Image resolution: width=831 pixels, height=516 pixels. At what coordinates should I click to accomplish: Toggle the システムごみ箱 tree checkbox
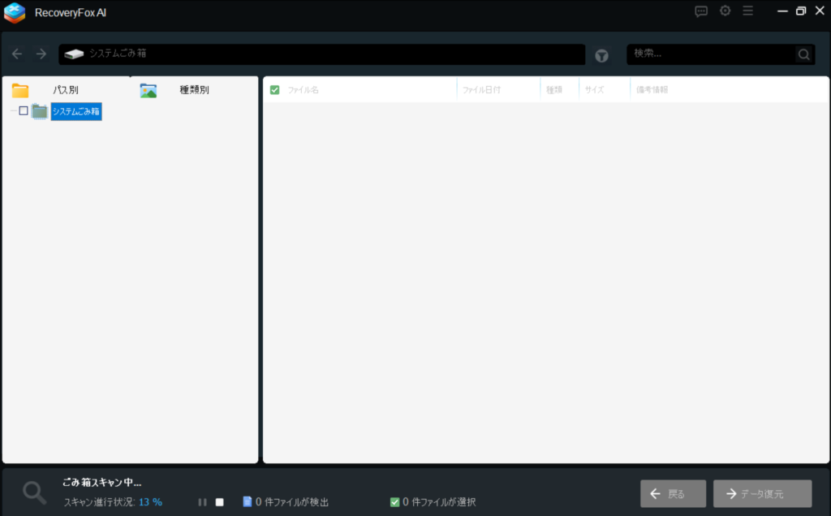(x=24, y=111)
